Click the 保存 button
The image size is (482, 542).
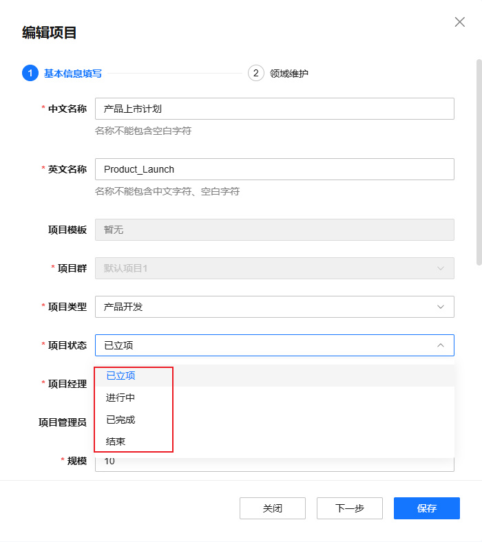coord(427,508)
